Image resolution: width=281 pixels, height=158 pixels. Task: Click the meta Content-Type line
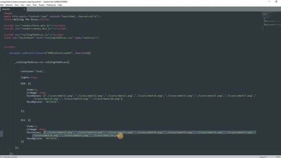pyautogui.click(x=52, y=17)
